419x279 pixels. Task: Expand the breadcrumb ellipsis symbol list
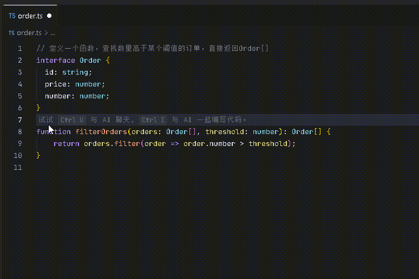53,33
